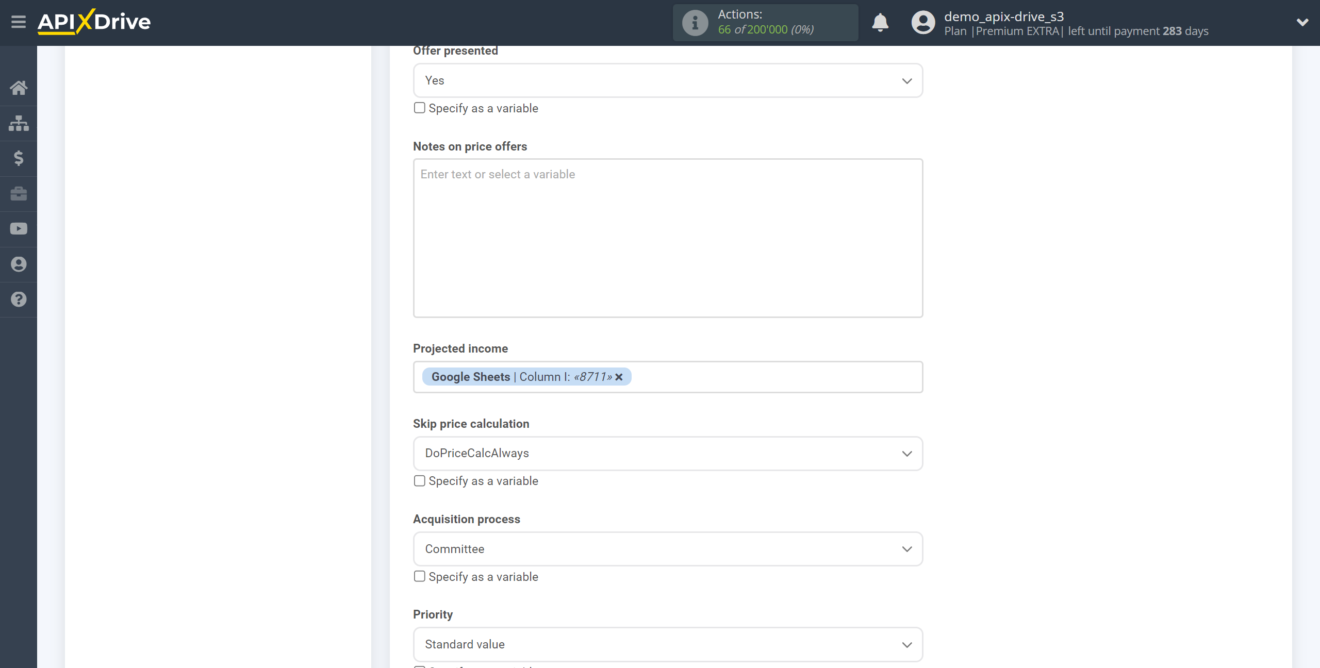Screen dimensions: 1320x668
Task: Click the Premium EXTRA plan text
Action: click(1017, 31)
